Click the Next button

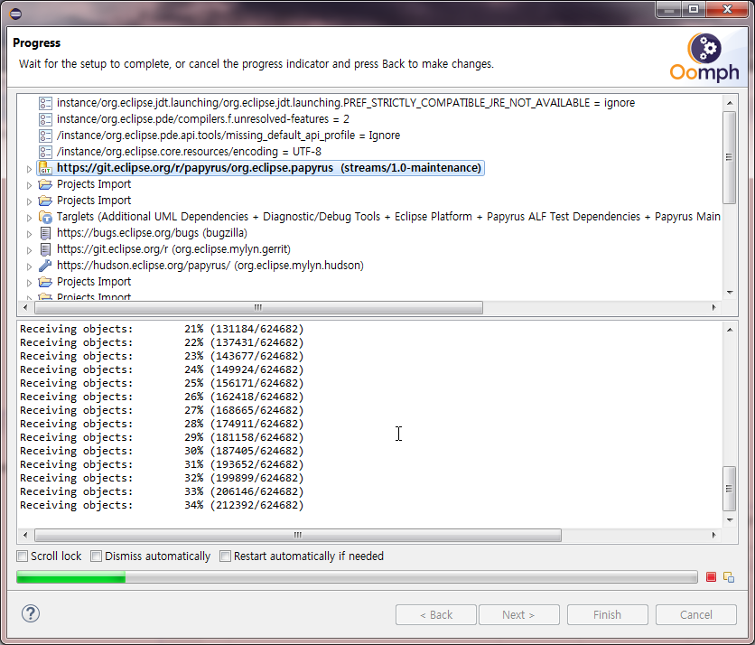(519, 614)
